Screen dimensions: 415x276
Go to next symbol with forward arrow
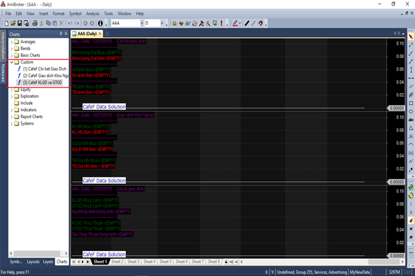click(x=92, y=23)
